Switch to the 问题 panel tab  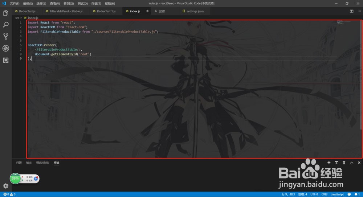[x=19, y=163]
